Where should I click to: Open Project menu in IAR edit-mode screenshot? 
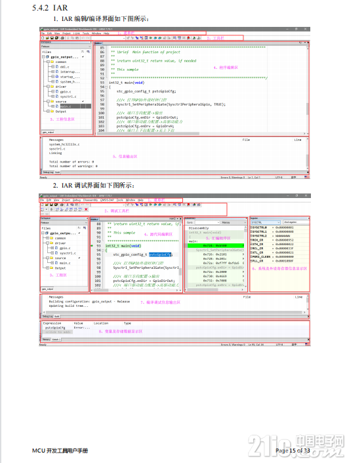(x=66, y=33)
